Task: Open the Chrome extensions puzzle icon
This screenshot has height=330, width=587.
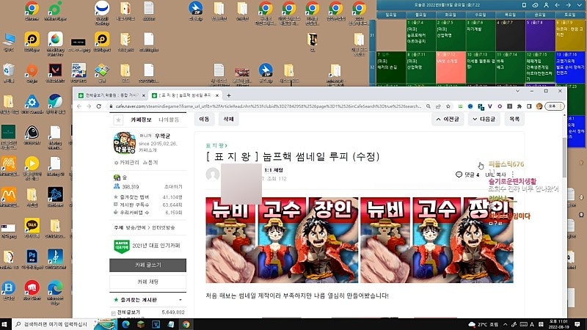Action: (x=519, y=106)
